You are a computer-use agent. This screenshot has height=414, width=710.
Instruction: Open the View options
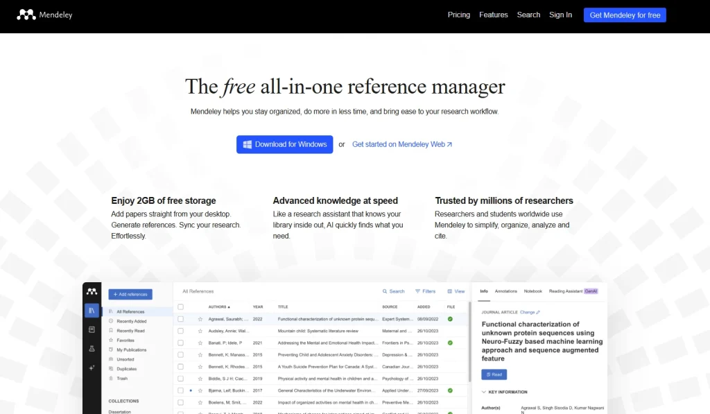click(x=456, y=291)
